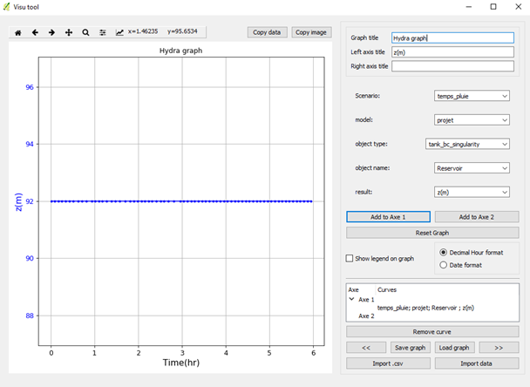Click the Add to Axe 1 button

pyautogui.click(x=388, y=217)
